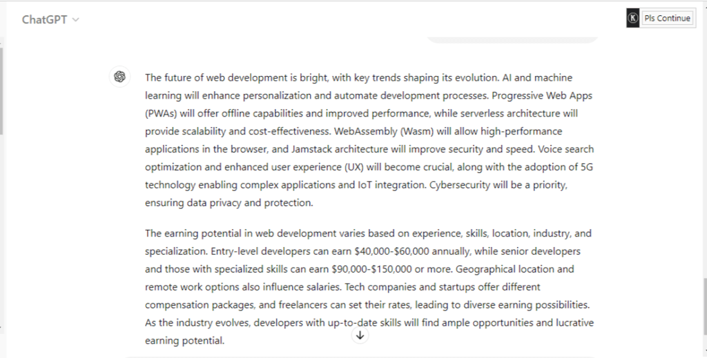Click the "$90,000-$150,000" salary figure text
This screenshot has width=707, height=358.
coord(371,269)
